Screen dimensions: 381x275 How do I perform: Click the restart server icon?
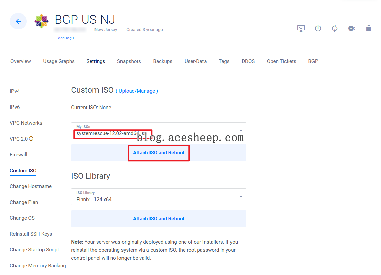pos(335,28)
